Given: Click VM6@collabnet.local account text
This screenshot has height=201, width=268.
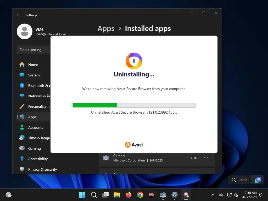Looking at the screenshot, I should tap(51, 34).
